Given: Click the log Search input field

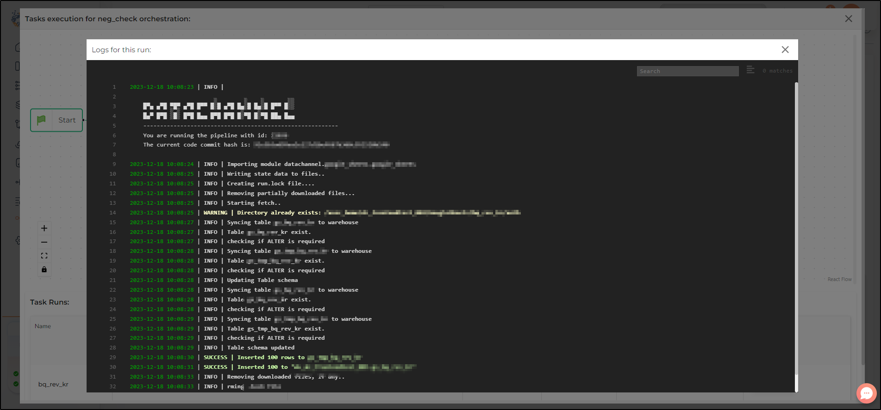Looking at the screenshot, I should pyautogui.click(x=687, y=71).
